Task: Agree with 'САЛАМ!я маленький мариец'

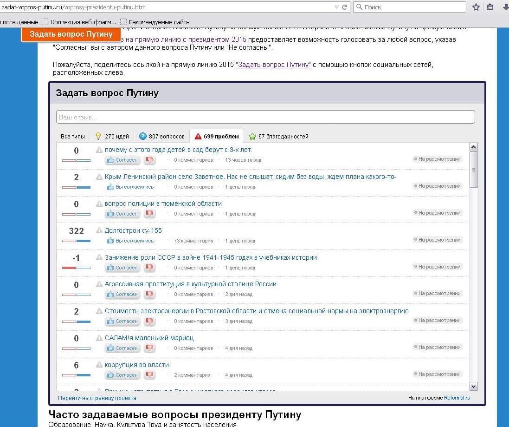Action: [x=122, y=348]
